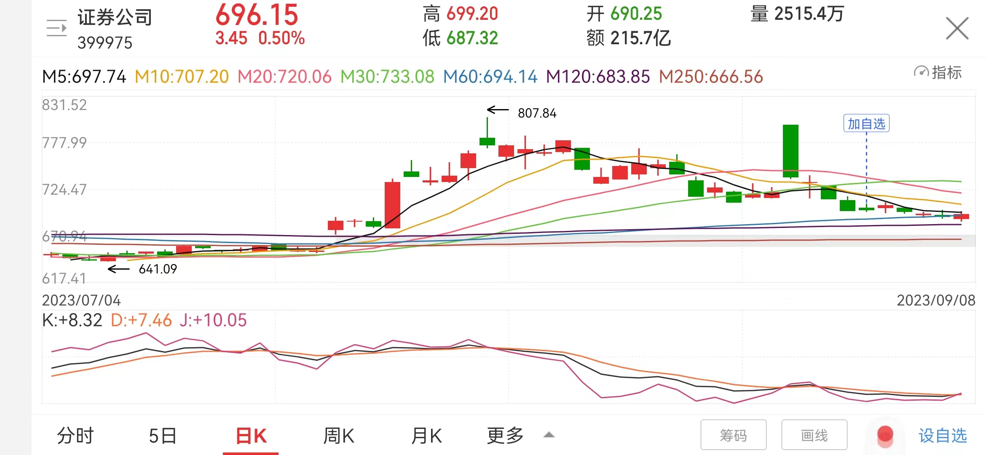Close the chart with the X icon
This screenshot has width=986, height=455.
coord(957,28)
